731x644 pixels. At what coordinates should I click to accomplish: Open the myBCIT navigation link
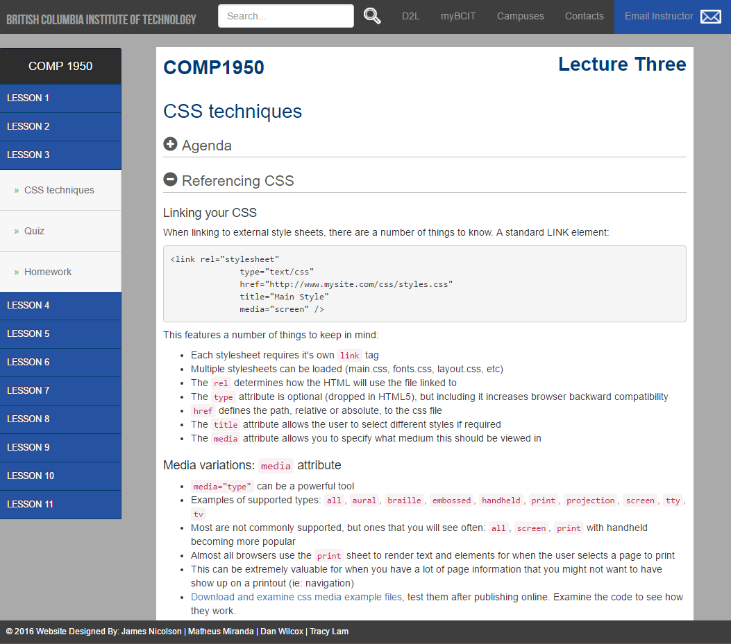coord(458,16)
